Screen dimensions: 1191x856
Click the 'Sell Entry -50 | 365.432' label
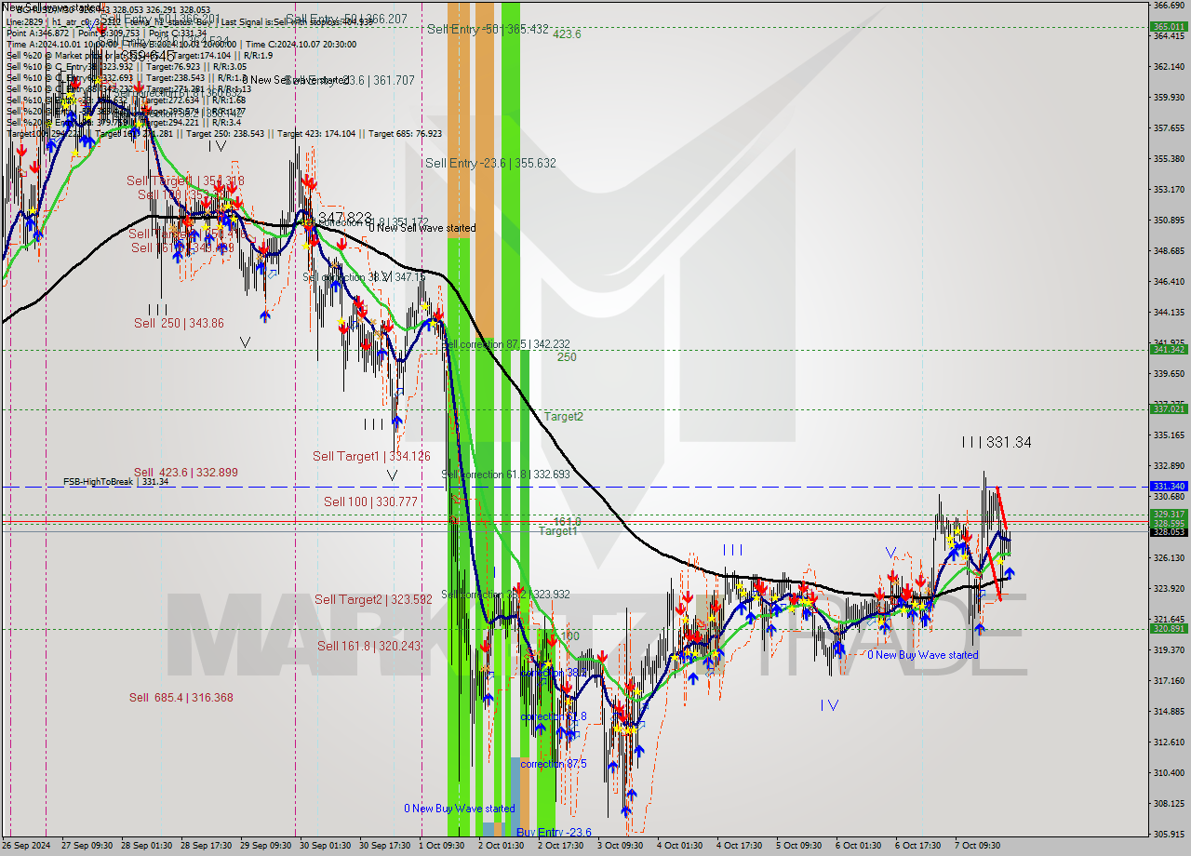pyautogui.click(x=487, y=29)
